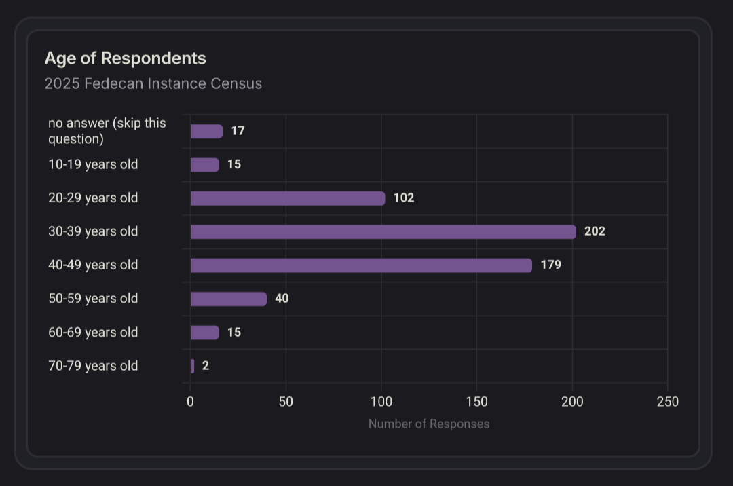This screenshot has height=486, width=733.
Task: Click the 'Number of Responses' axis title
Action: tap(428, 424)
